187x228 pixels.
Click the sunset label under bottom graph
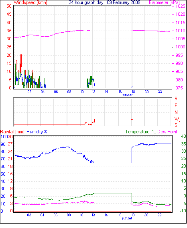pos(127,218)
